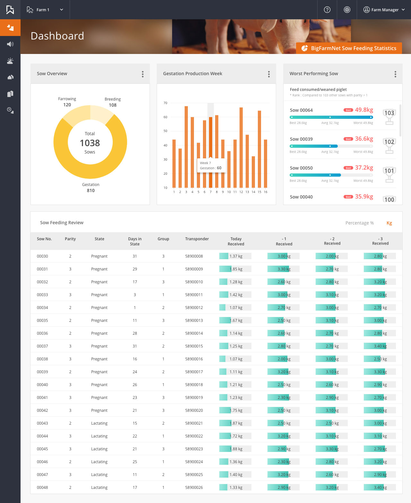Select the sow feeding sidebar icon

(10, 28)
